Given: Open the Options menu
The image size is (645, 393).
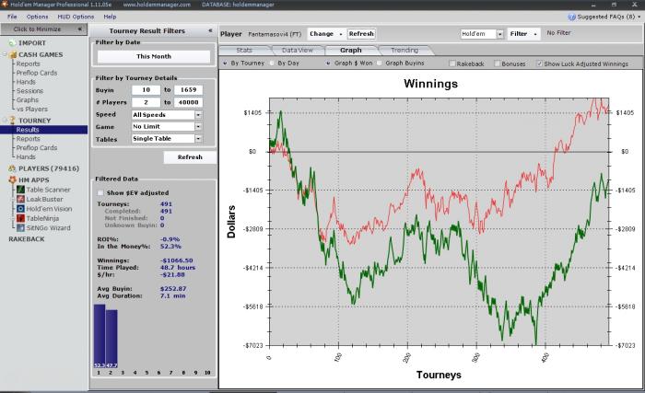Looking at the screenshot, I should tap(37, 17).
